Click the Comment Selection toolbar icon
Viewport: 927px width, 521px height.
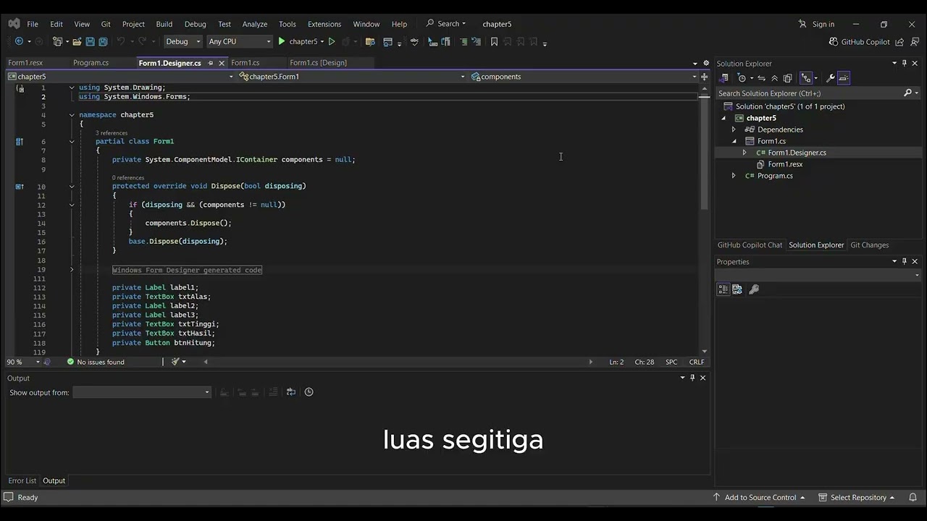tap(463, 42)
